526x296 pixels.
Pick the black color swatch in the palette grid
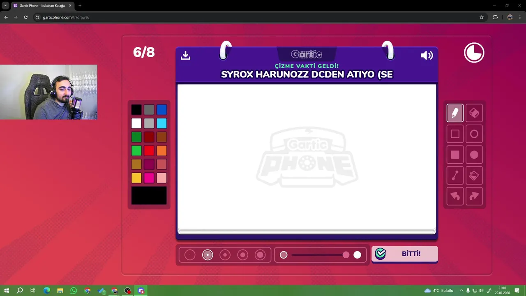pos(136,110)
